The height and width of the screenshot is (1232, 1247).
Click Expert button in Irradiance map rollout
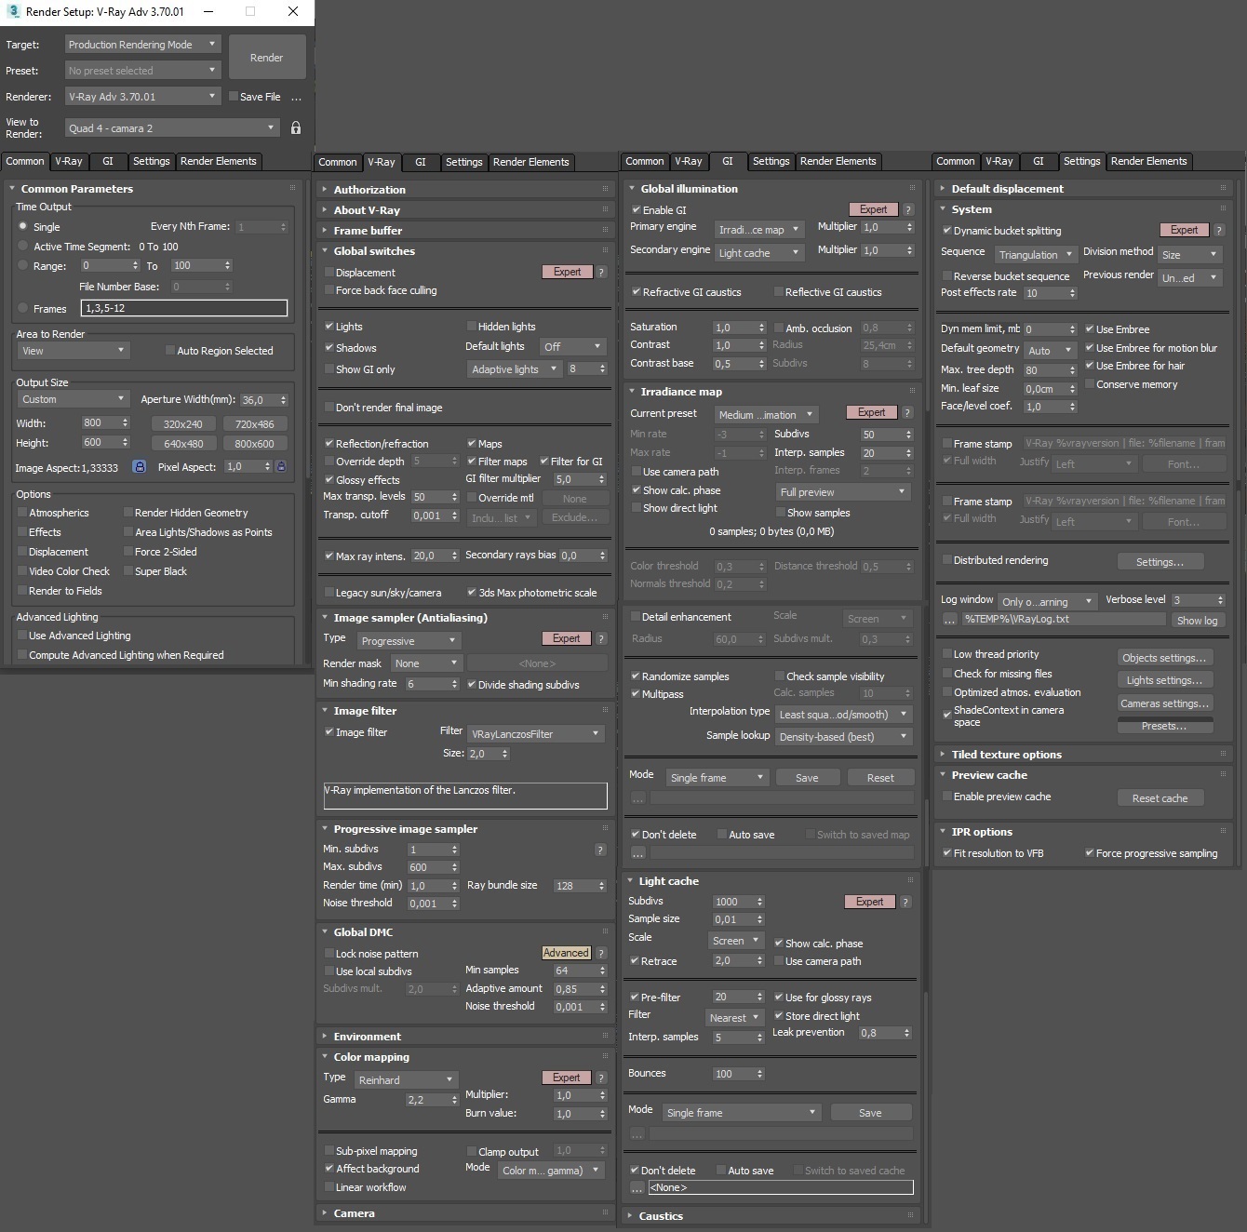871,412
